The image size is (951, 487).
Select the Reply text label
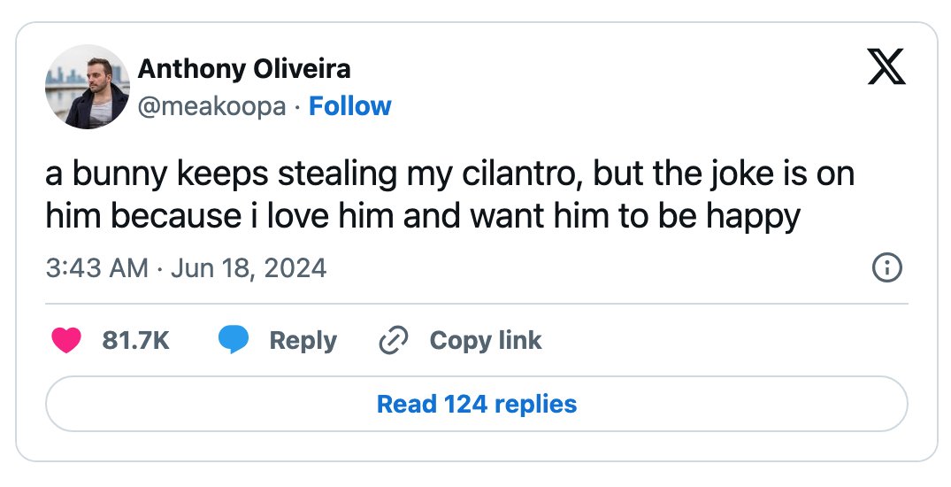tap(303, 341)
